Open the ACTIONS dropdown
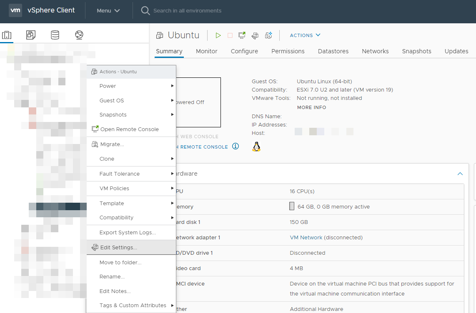Viewport: 476px width, 313px height. click(305, 35)
